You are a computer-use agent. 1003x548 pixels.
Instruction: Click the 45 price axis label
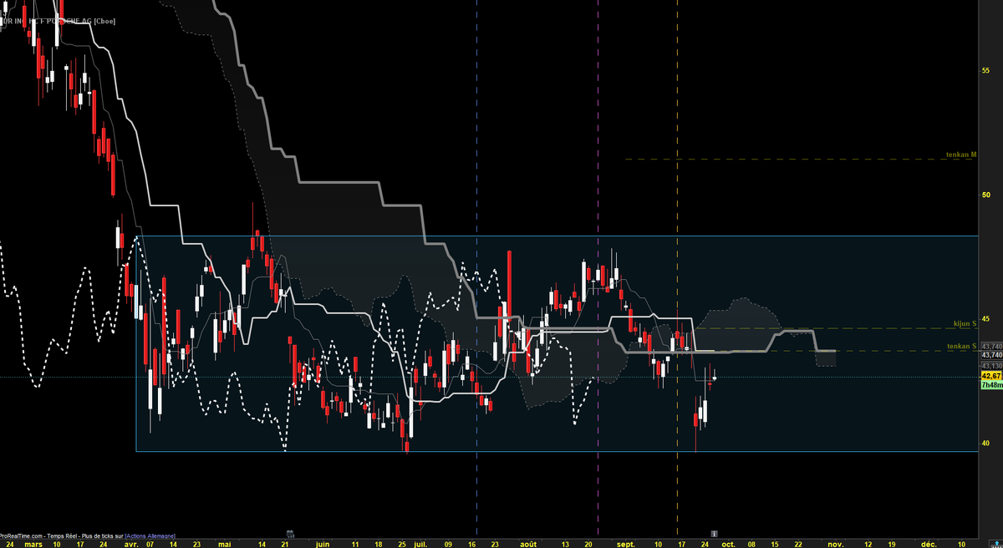pos(985,319)
